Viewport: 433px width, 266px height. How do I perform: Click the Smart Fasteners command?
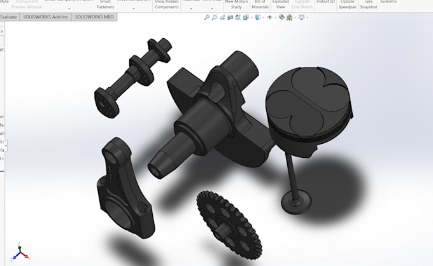105,4
